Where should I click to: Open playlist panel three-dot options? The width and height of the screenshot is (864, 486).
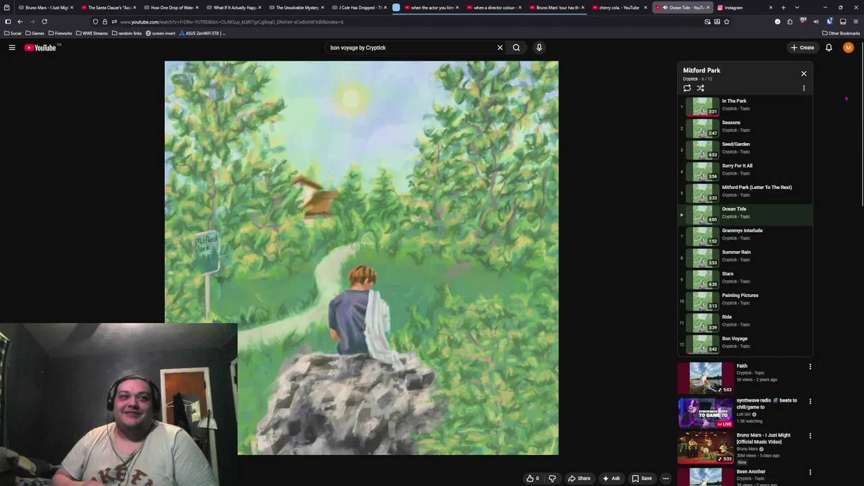coord(804,88)
